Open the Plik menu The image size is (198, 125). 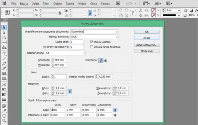click(14, 4)
